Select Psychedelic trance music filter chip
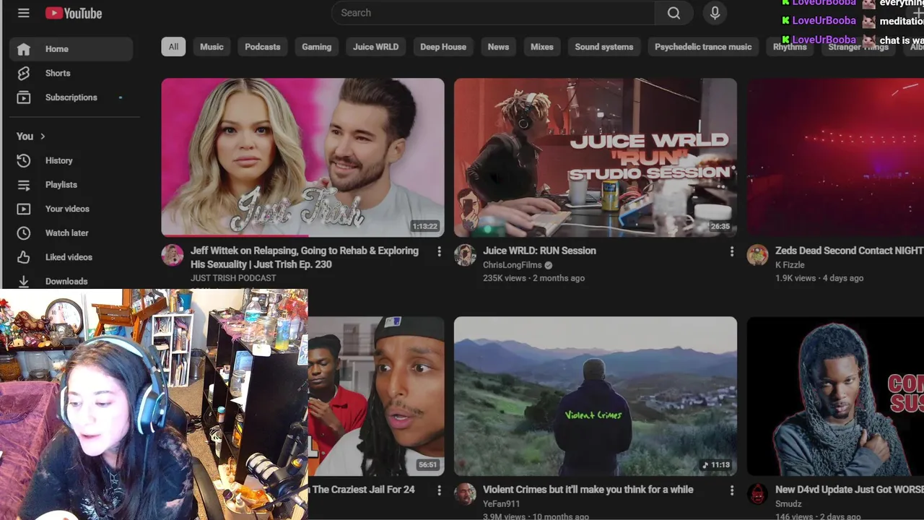This screenshot has width=924, height=520. coord(703,47)
